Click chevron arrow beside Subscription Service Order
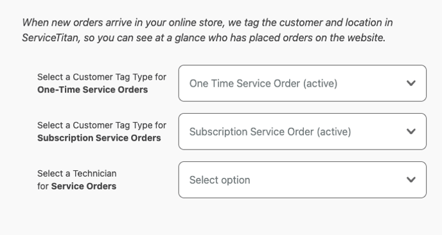This screenshot has height=235, width=442. (x=411, y=132)
